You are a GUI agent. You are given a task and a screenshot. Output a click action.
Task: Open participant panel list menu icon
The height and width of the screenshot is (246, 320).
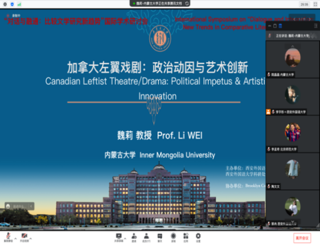click(315, 26)
